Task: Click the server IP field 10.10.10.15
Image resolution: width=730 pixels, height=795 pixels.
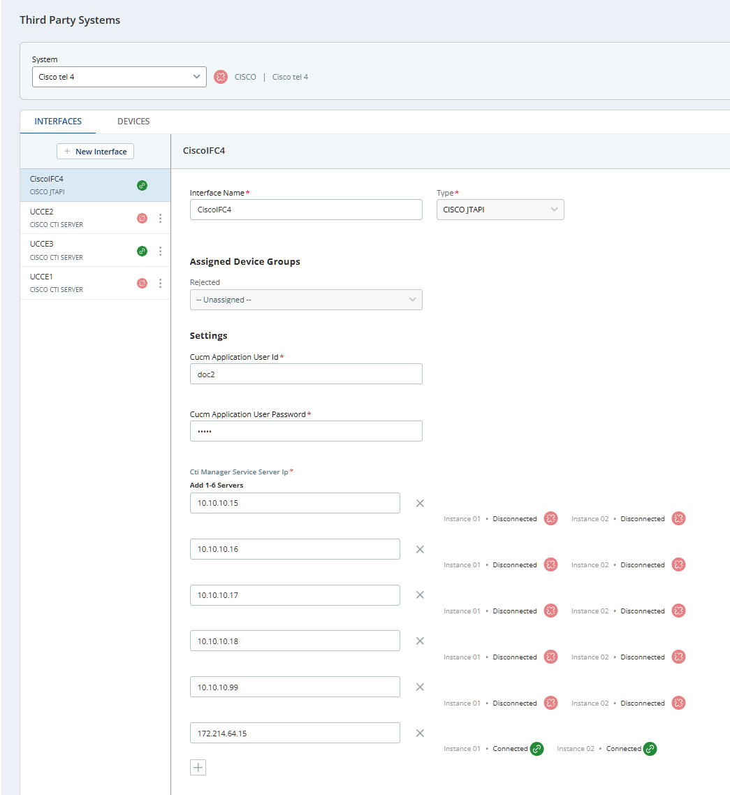Action: coord(295,503)
